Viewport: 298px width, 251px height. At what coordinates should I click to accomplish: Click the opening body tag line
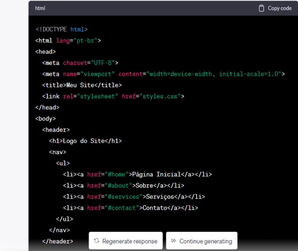point(45,119)
